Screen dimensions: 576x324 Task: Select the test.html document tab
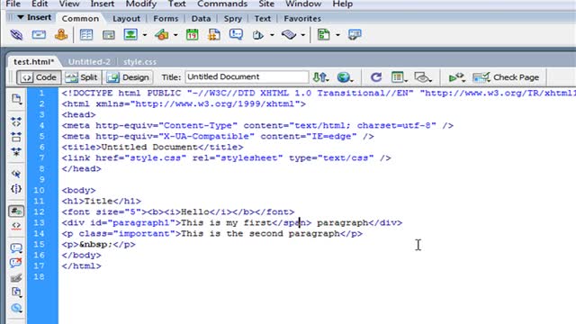tap(34, 62)
